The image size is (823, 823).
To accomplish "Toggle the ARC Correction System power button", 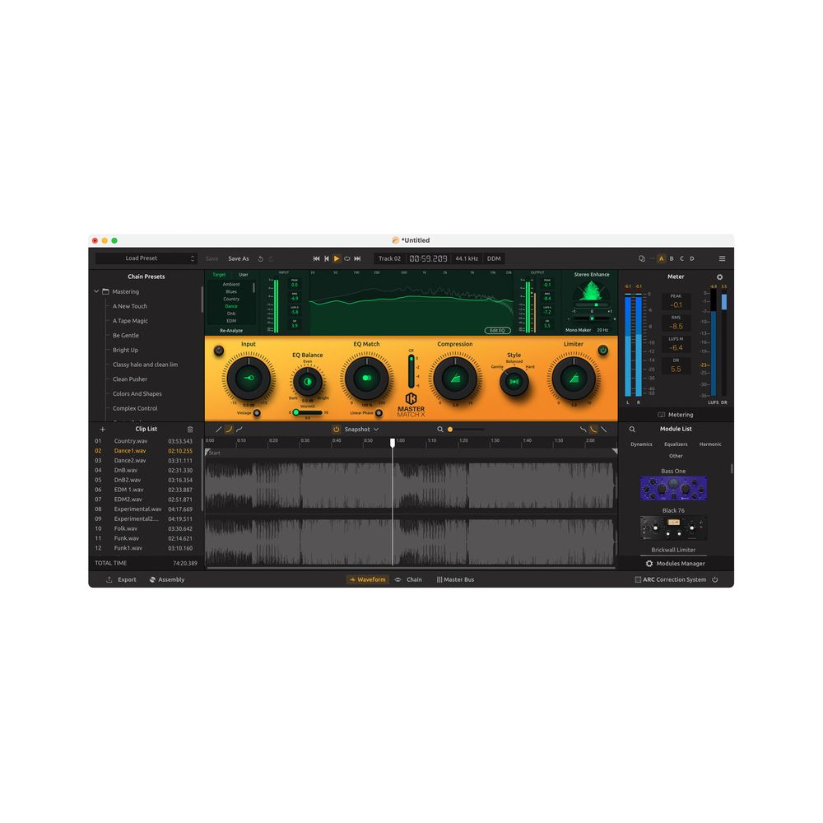I will (x=715, y=579).
